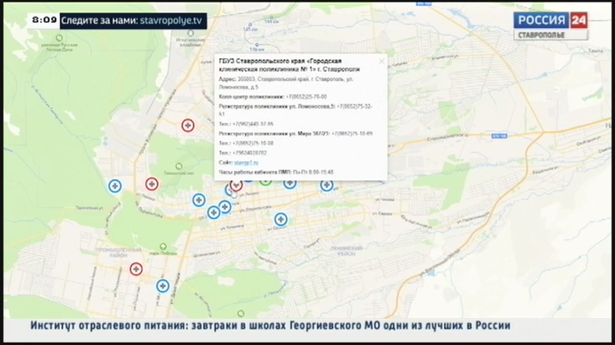Click the southernmost blue cross marker
This screenshot has height=345, width=615.
coord(163,286)
